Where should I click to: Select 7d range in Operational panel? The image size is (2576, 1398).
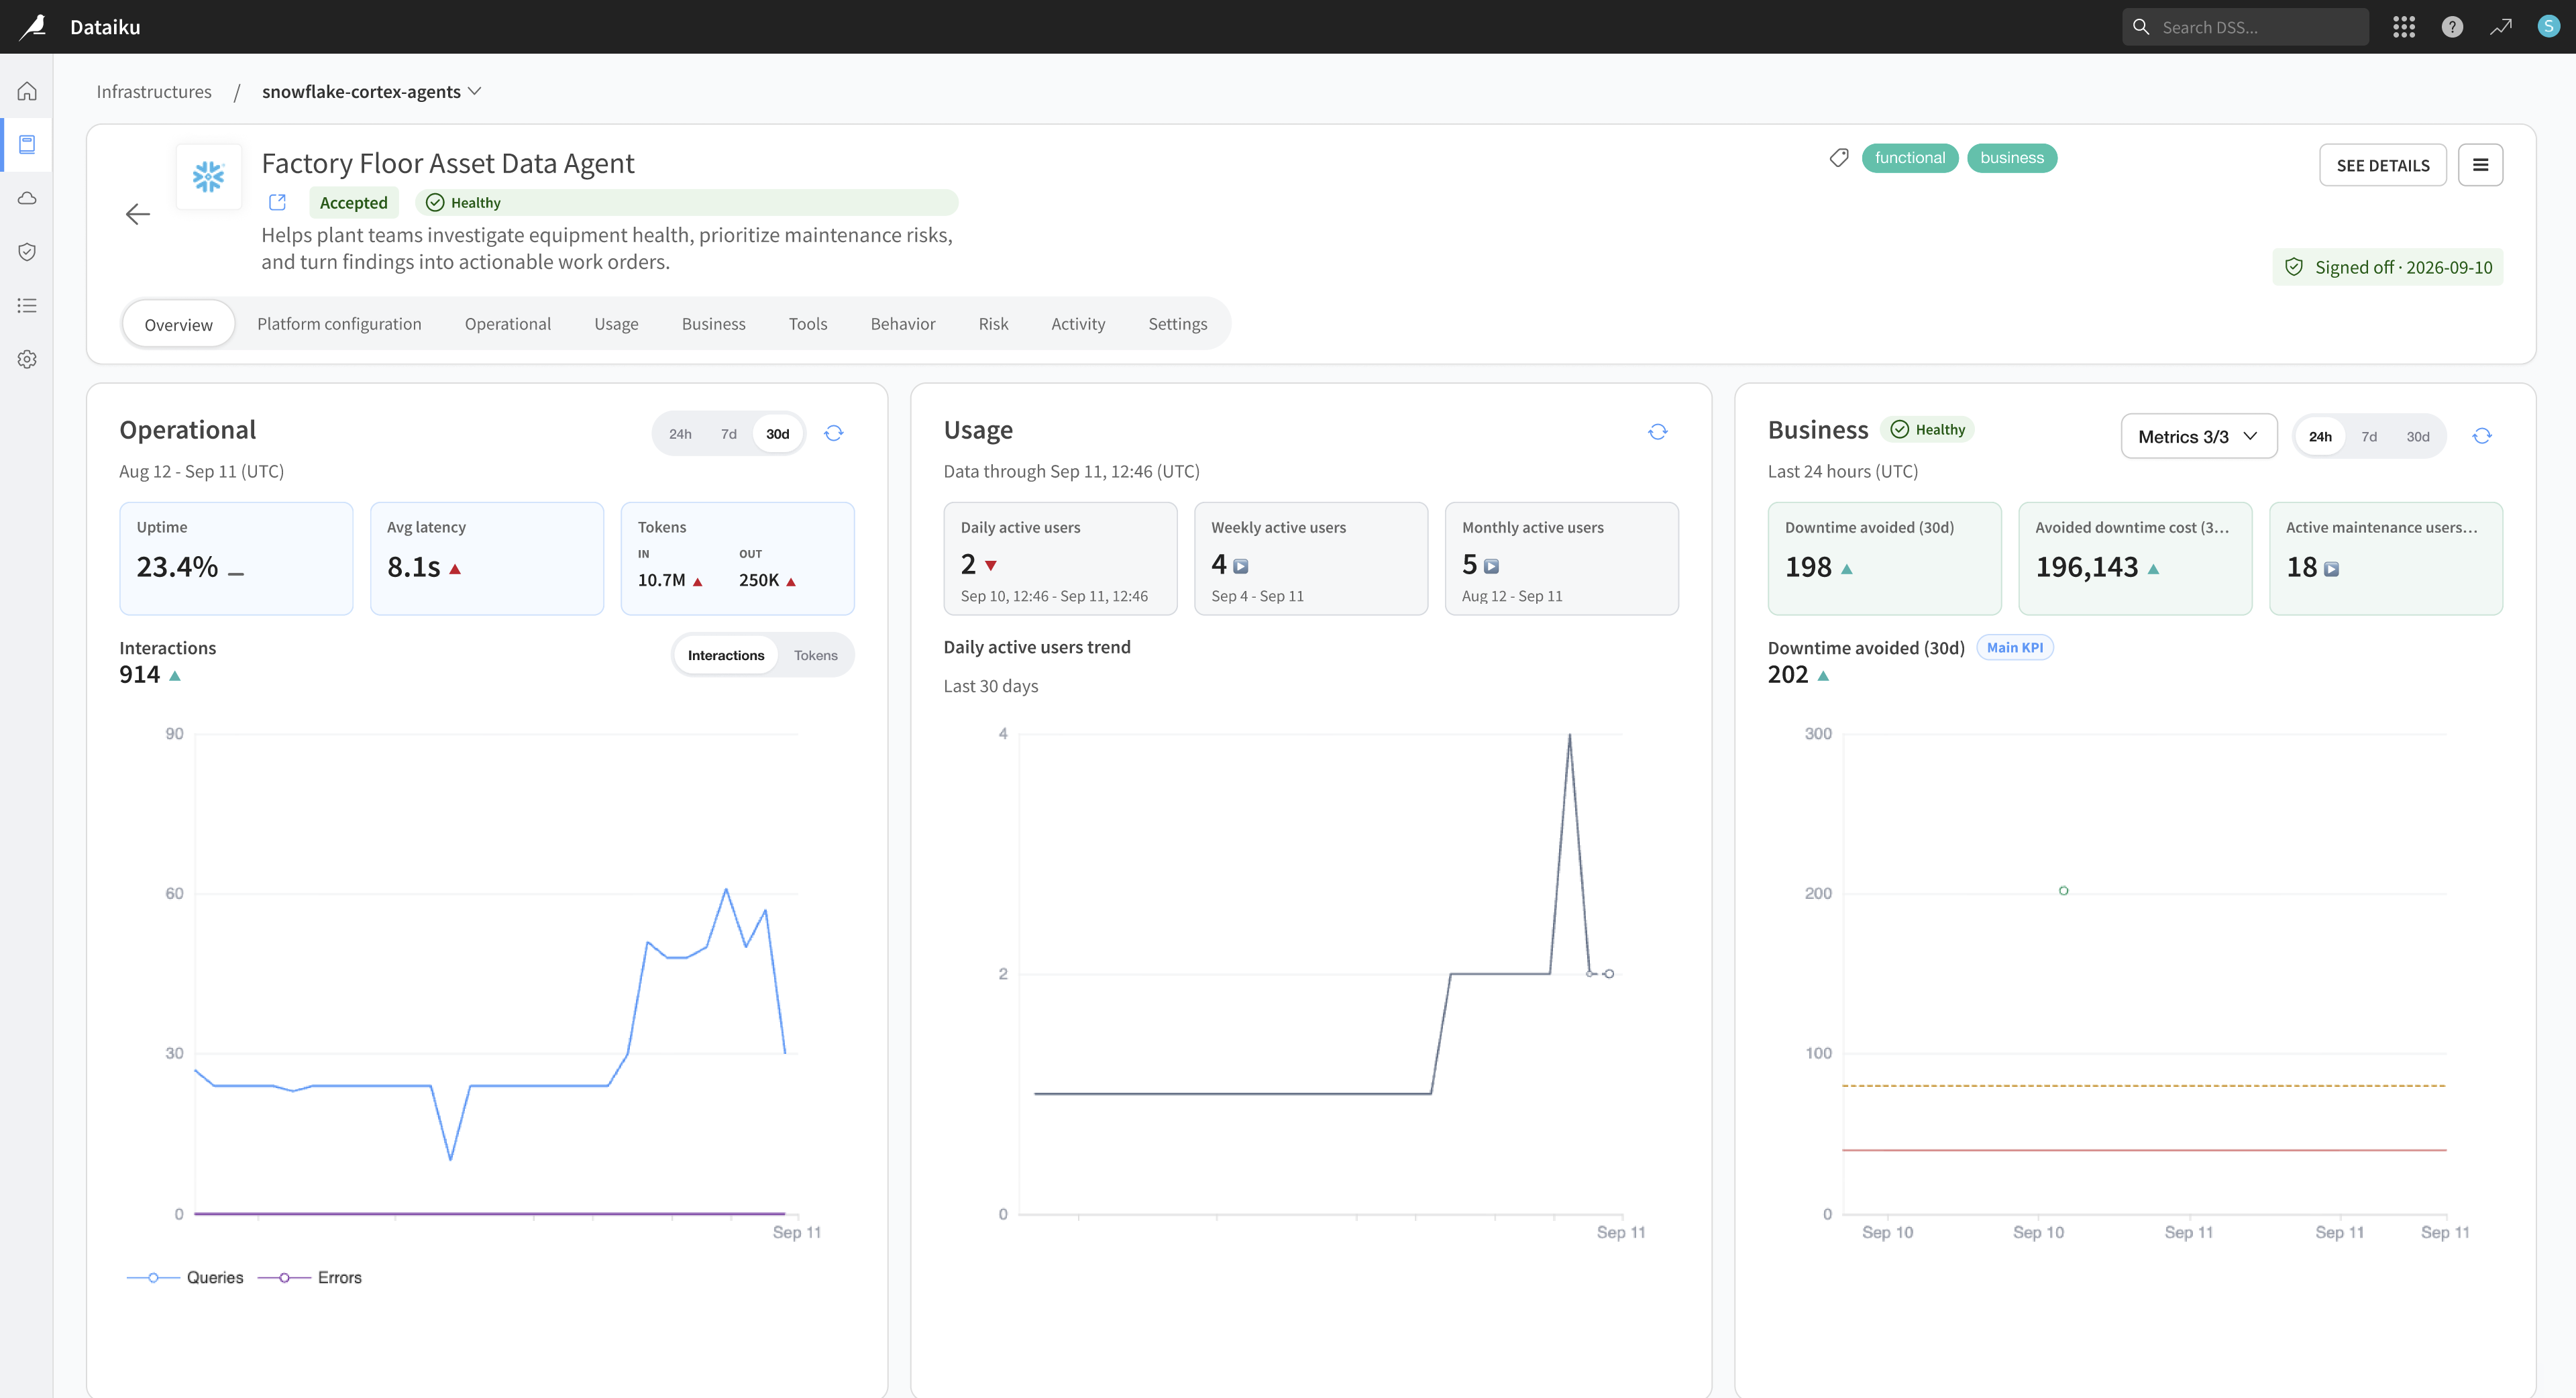(729, 434)
